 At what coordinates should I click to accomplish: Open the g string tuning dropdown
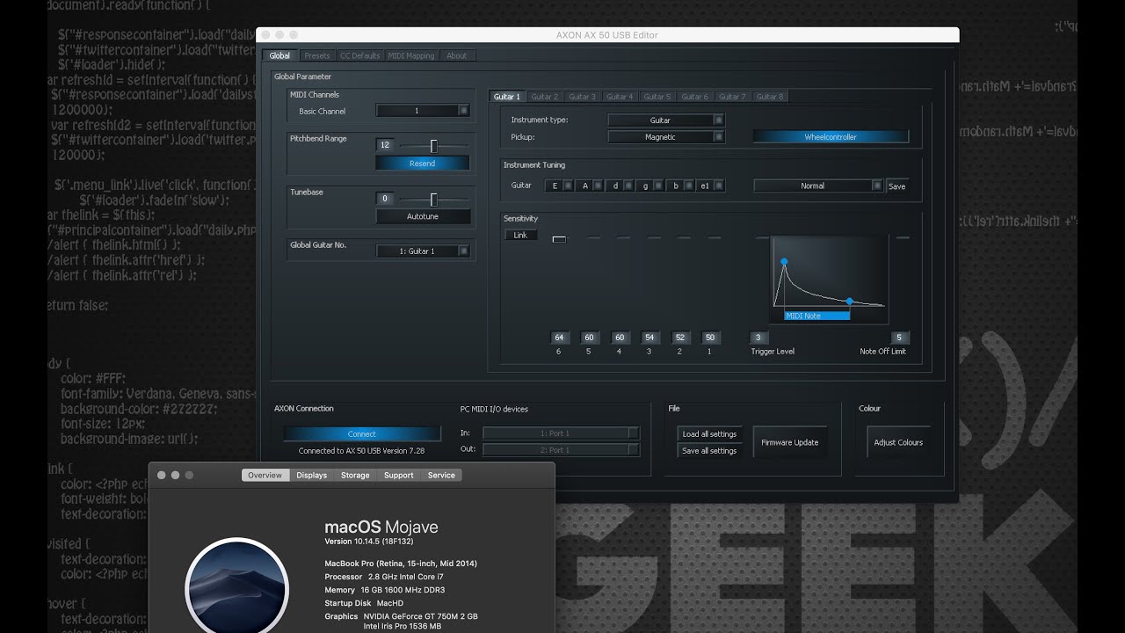click(x=650, y=186)
